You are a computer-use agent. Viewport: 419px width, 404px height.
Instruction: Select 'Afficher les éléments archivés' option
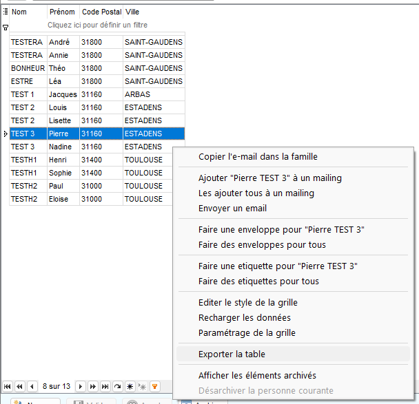257,375
